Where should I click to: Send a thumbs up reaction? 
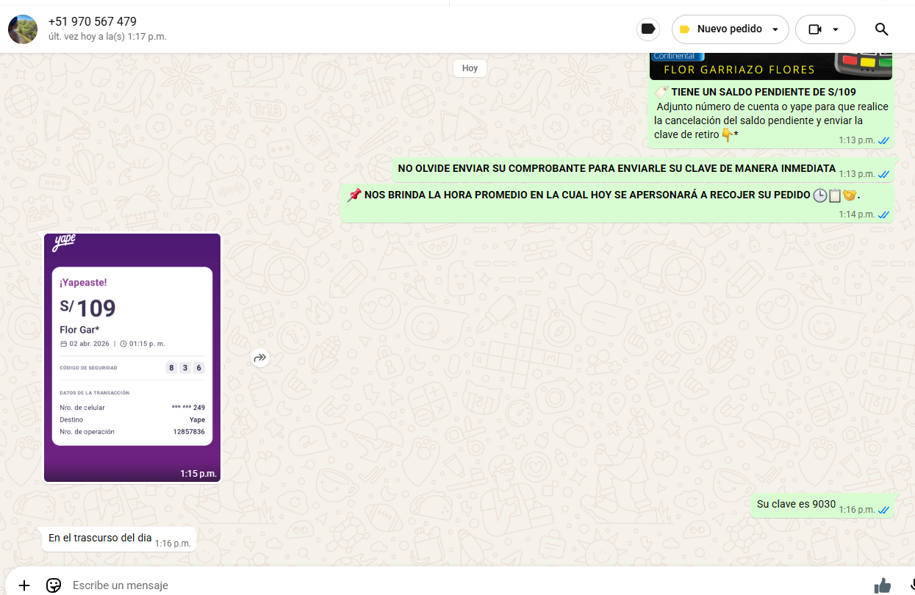(882, 585)
